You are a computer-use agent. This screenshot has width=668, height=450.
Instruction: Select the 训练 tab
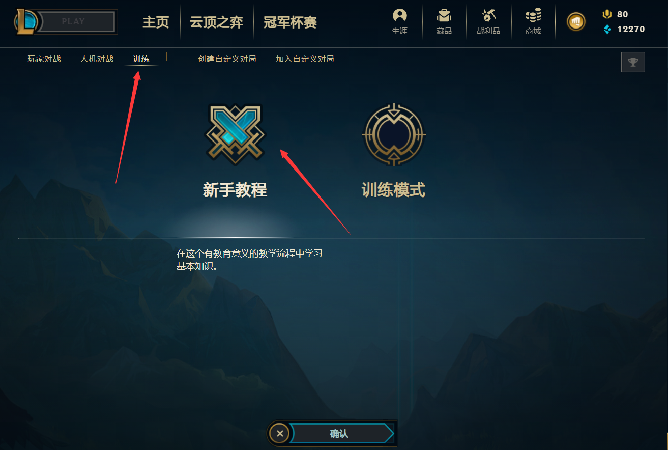point(141,59)
